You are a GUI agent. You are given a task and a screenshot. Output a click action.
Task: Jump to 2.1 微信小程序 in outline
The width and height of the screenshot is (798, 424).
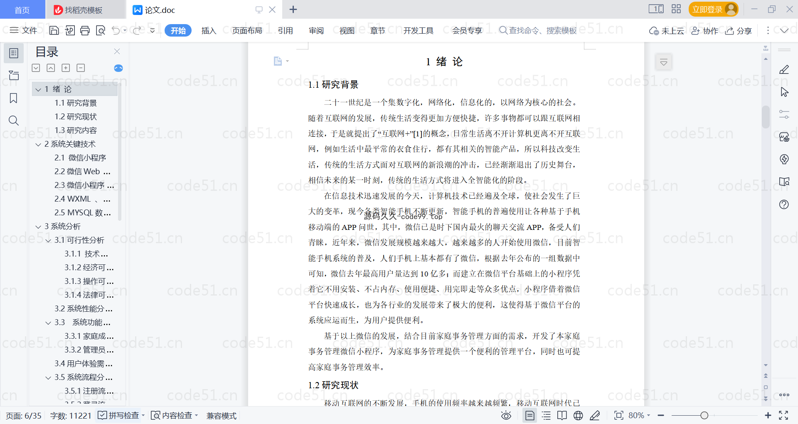80,158
